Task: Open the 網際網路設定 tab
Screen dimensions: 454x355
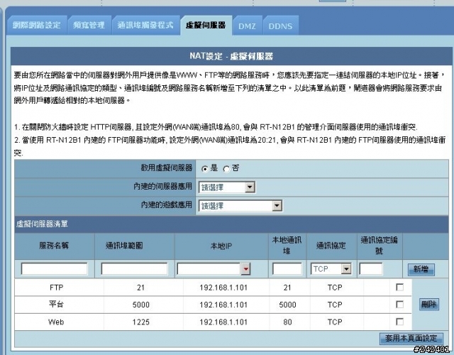Action: (x=37, y=26)
